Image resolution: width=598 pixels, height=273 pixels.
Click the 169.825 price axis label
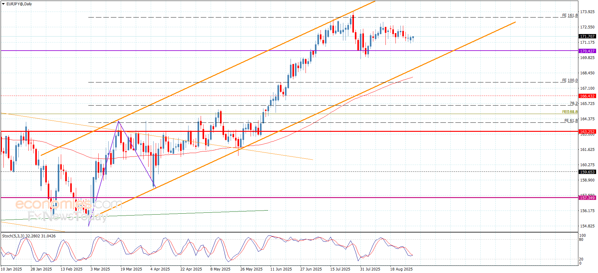pyautogui.click(x=587, y=58)
